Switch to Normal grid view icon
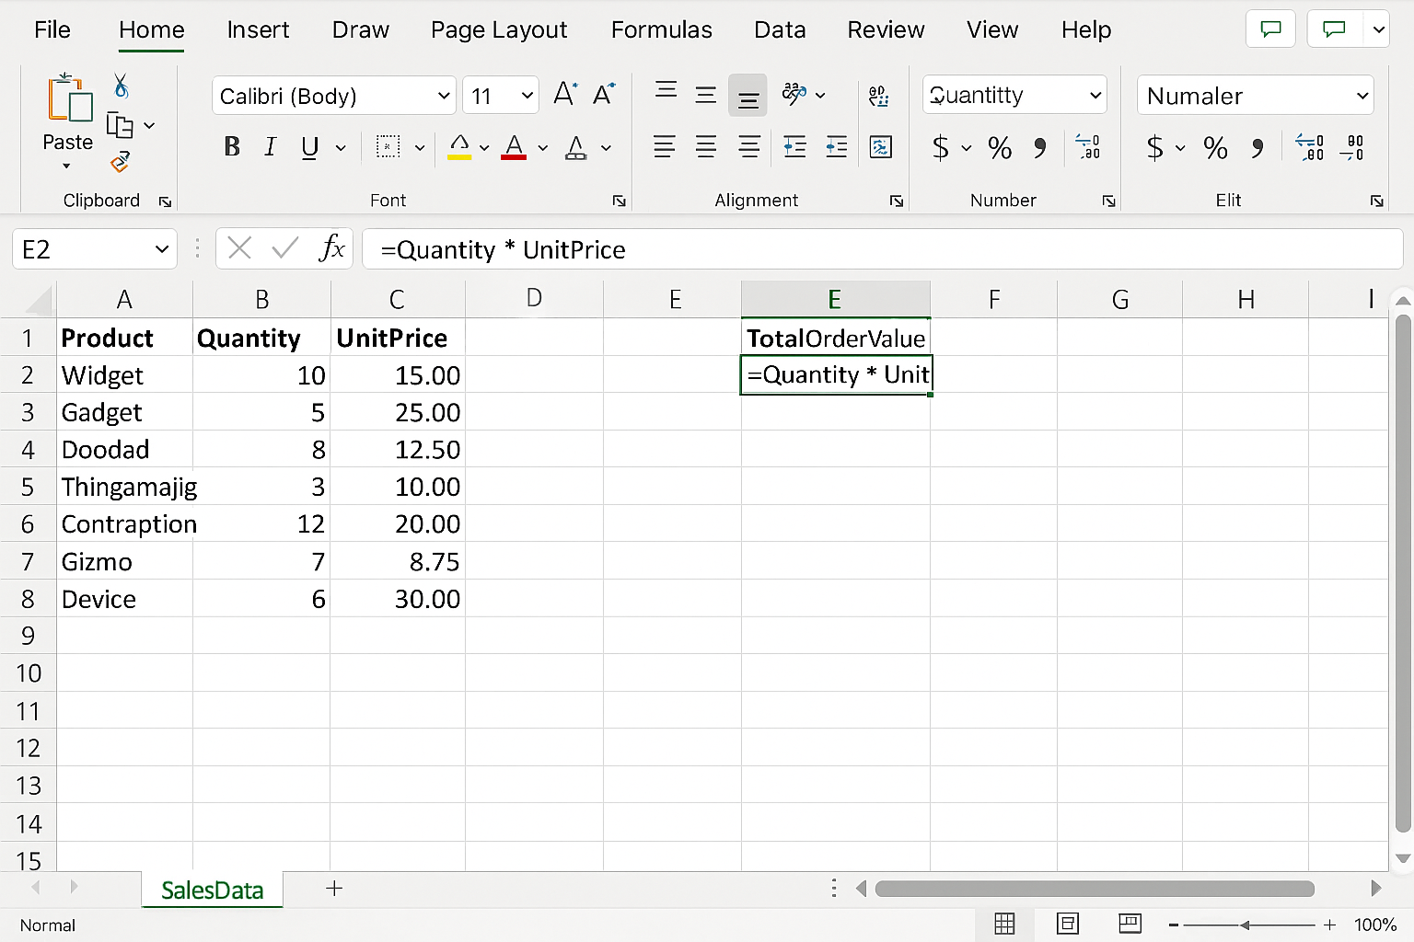 (1005, 924)
